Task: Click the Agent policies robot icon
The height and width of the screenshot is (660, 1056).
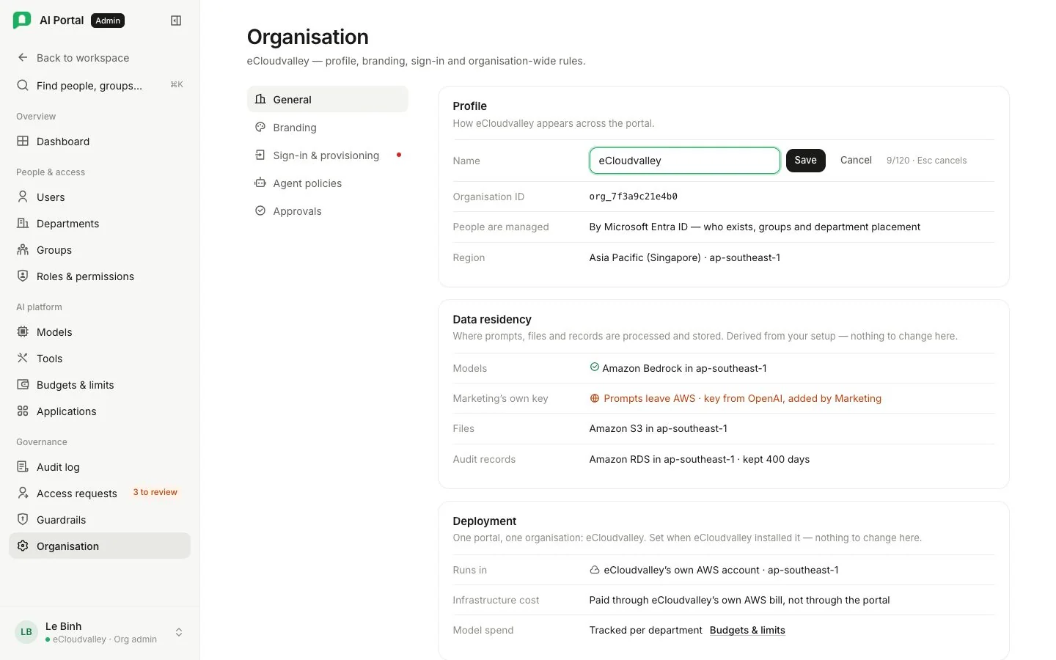Action: point(260,183)
